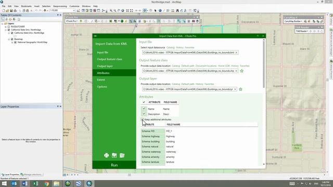This screenshot has width=333, height=187.
Task: Expand National Geographic World Map node
Action: (12, 43)
